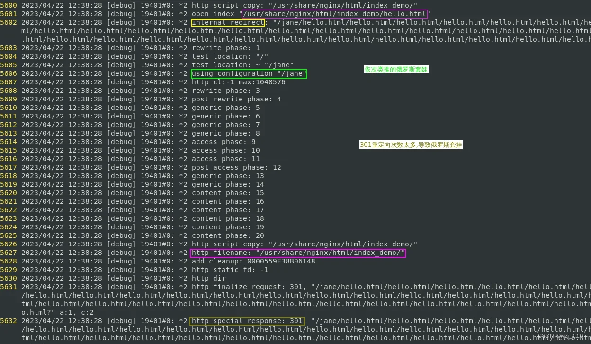The width and height of the screenshot is (591, 344).
Task: Select the 'content phase: 20' log line
Action: [x=133, y=235]
